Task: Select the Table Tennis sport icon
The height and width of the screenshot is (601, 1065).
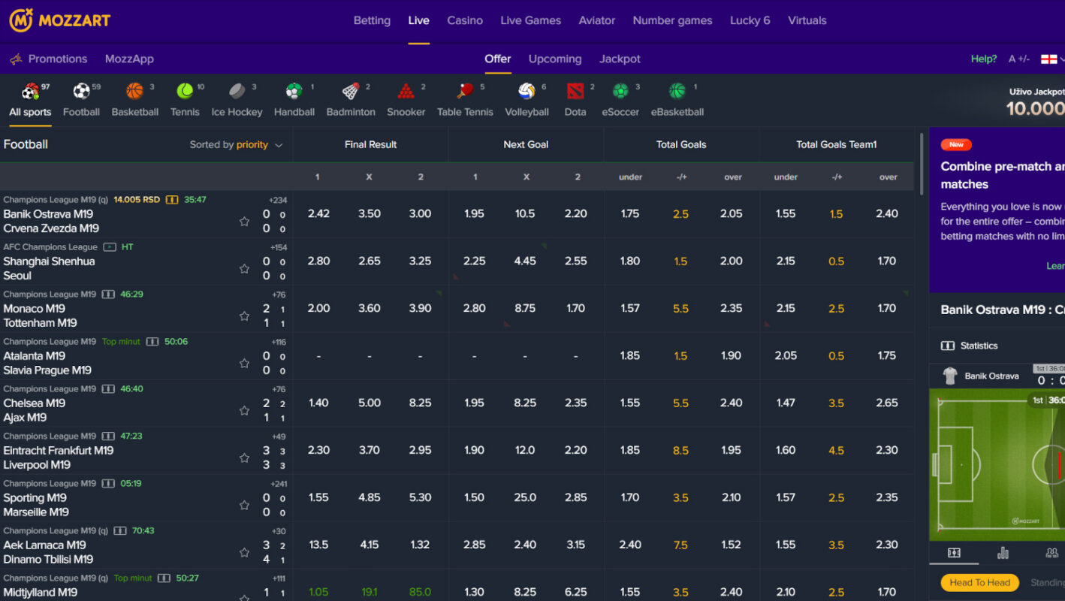Action: pos(465,92)
